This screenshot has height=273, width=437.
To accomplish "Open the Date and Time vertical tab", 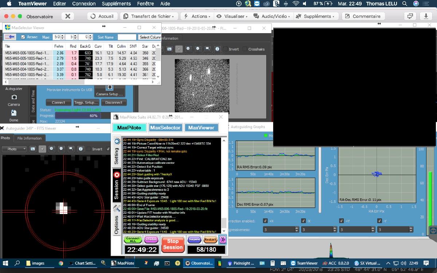I will [33, 101].
